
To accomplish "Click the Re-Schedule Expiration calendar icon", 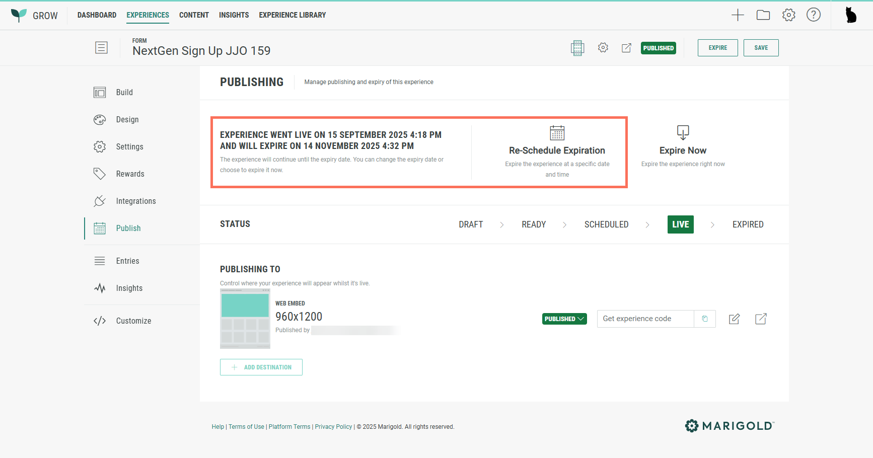I will coord(557,133).
